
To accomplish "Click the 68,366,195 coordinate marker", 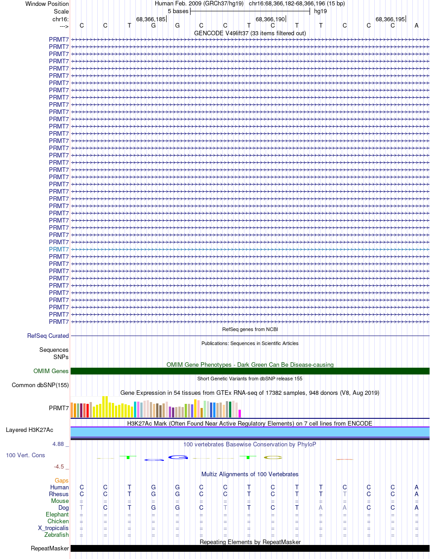I will [390, 19].
